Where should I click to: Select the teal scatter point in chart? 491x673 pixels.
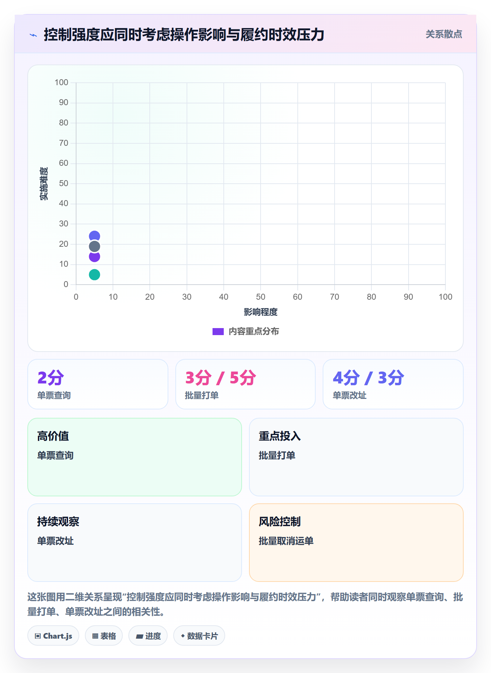pyautogui.click(x=94, y=274)
